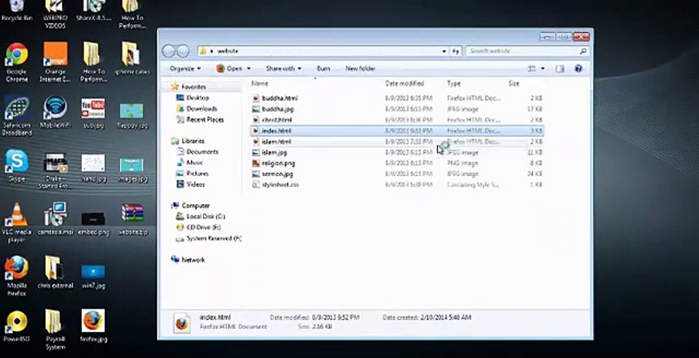The image size is (699, 358).
Task: Show the preview pane icon
Action: pyautogui.click(x=560, y=69)
